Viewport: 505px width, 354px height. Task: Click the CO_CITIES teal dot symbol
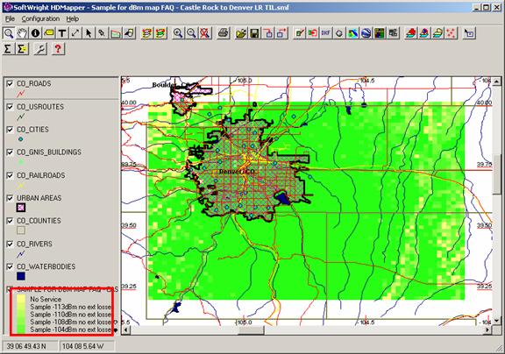coord(21,139)
